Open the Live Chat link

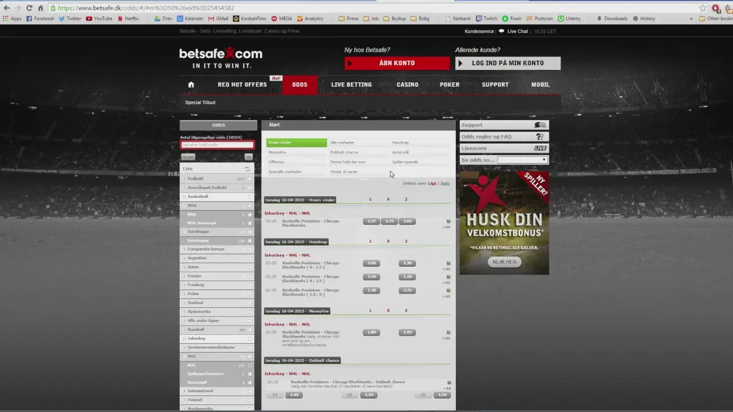pyautogui.click(x=517, y=31)
